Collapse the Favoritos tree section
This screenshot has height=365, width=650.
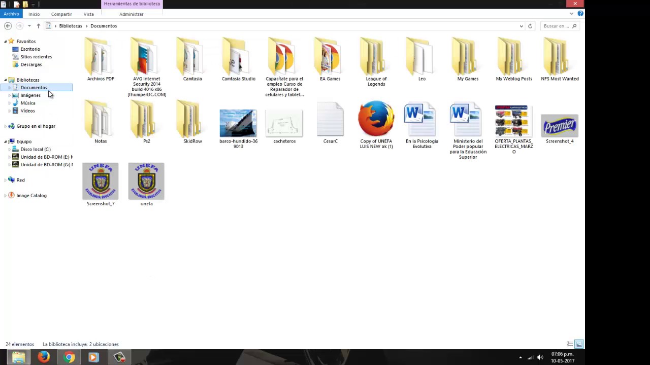coord(5,42)
